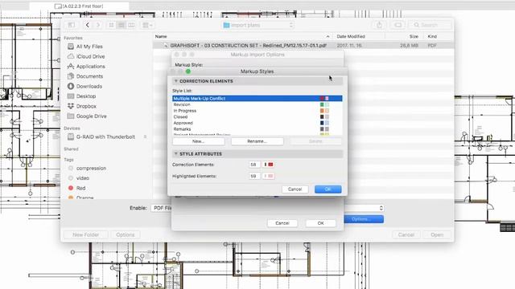Click New Folder in file dialog
This screenshot has width=515, height=289.
coord(86,234)
